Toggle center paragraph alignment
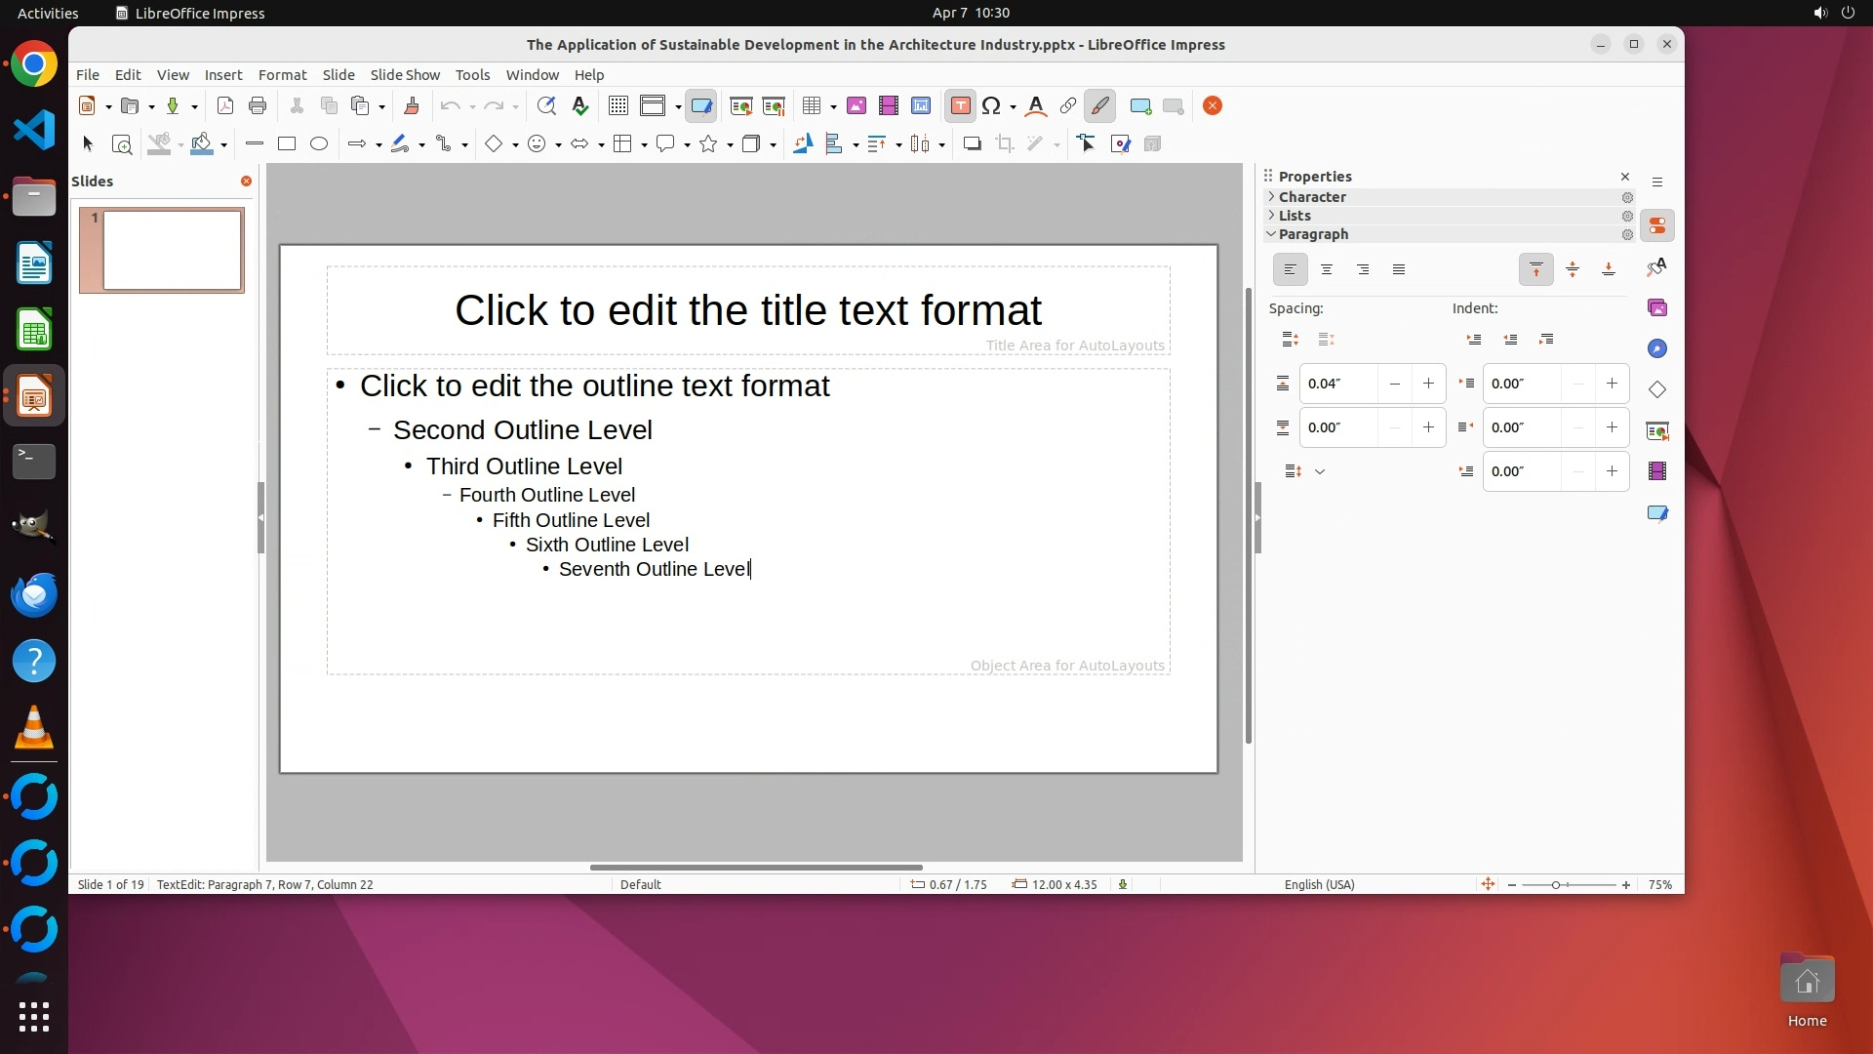This screenshot has height=1054, width=1873. (1327, 269)
